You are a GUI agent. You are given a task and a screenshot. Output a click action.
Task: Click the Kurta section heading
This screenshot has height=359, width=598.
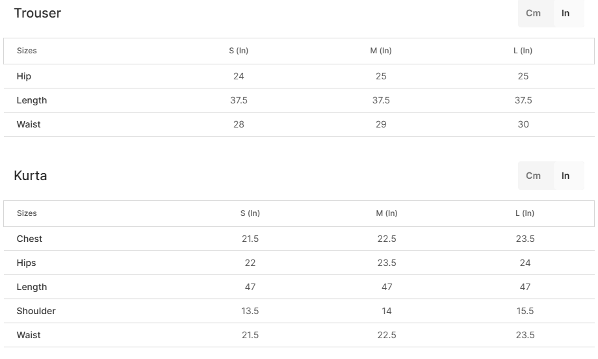point(31,176)
